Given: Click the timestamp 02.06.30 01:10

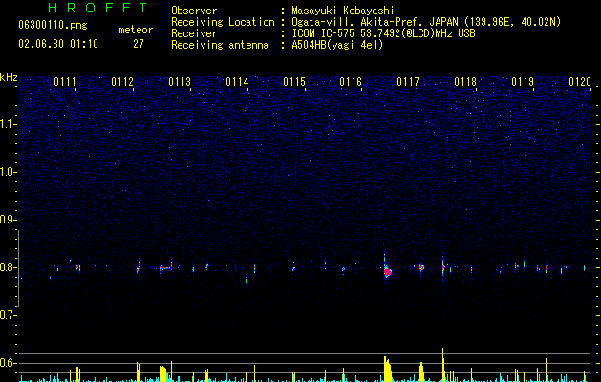Looking at the screenshot, I should (x=58, y=44).
